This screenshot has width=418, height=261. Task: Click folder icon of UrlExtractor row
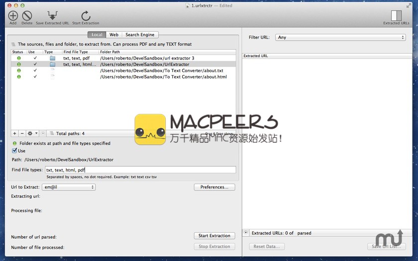coord(53,64)
